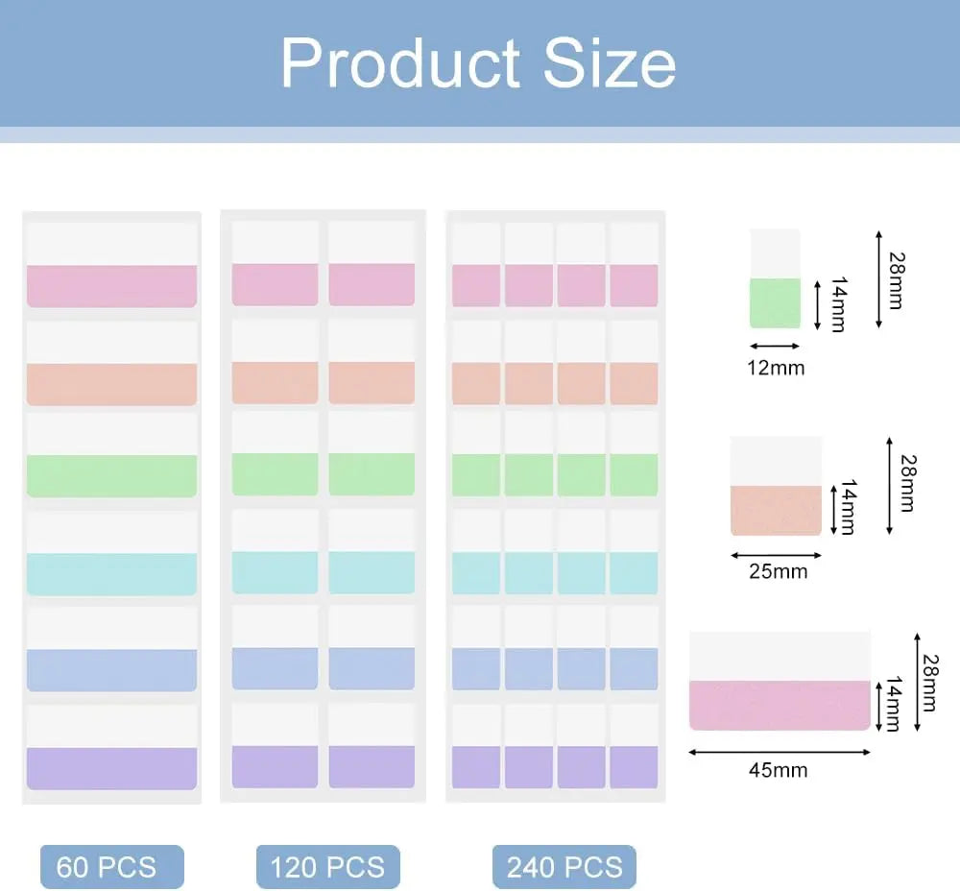Click the pink 45mm sample tab
The height and width of the screenshot is (891, 960).
tap(780, 704)
